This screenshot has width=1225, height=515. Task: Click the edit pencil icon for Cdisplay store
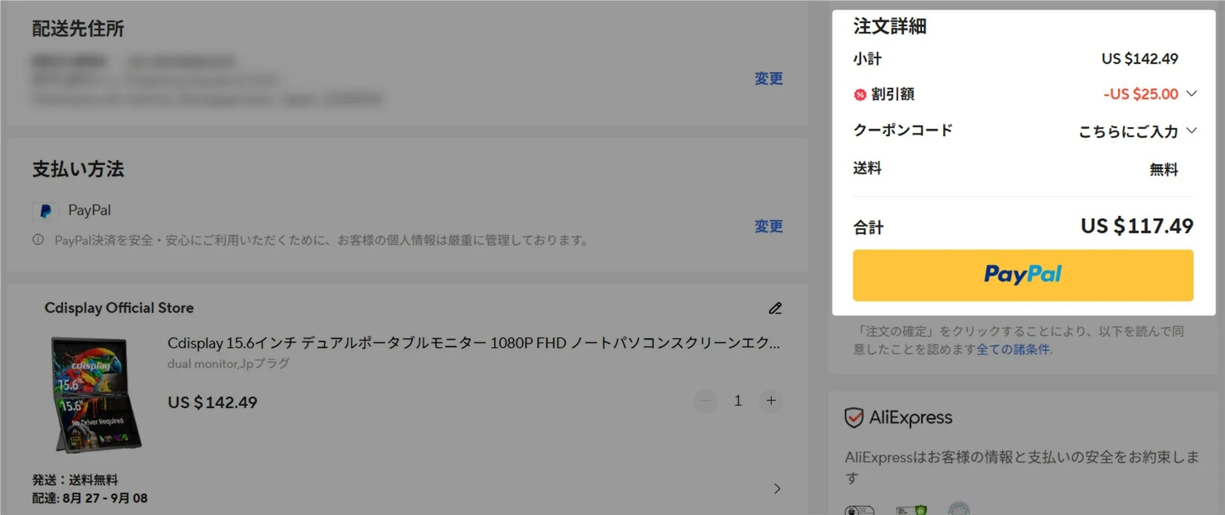[x=775, y=308]
